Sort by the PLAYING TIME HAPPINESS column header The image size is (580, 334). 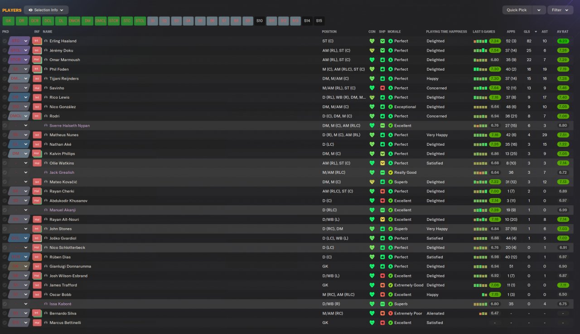click(446, 32)
